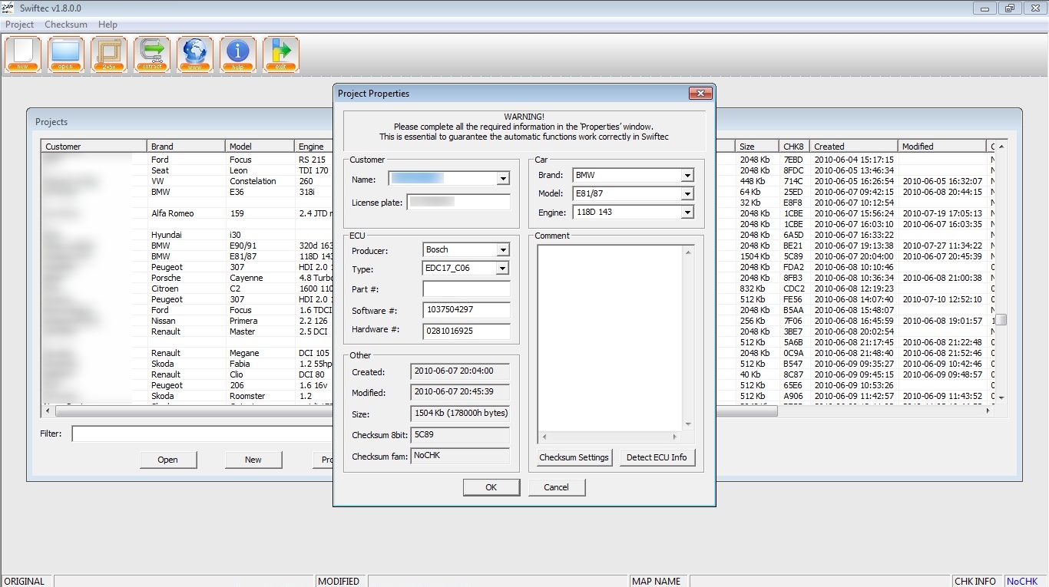This screenshot has width=1049, height=587.
Task: Sort the list by the Size column header
Action: tap(756, 147)
